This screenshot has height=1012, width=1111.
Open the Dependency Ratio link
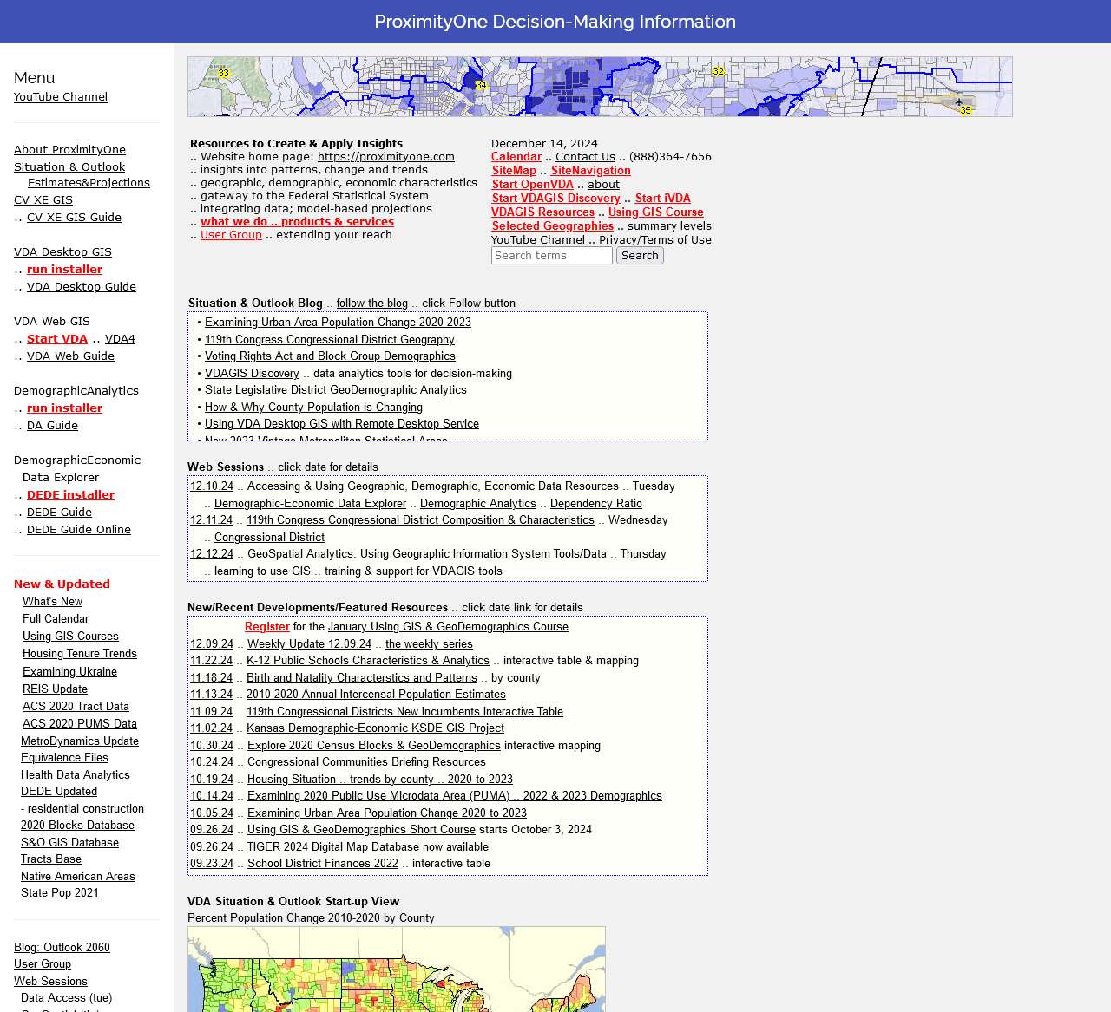(596, 504)
